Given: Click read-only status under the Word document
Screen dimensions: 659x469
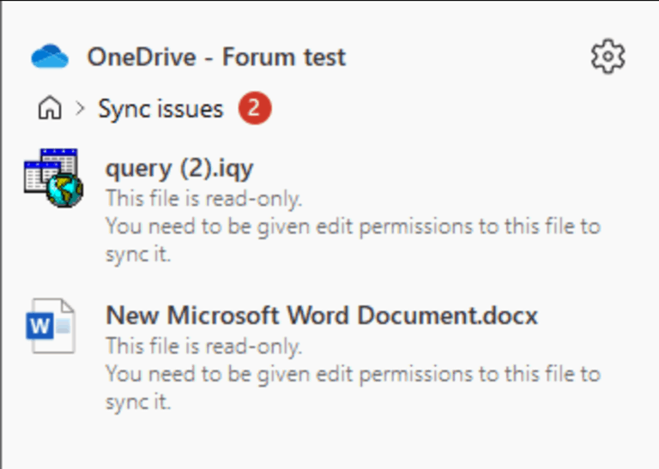Looking at the screenshot, I should (203, 346).
